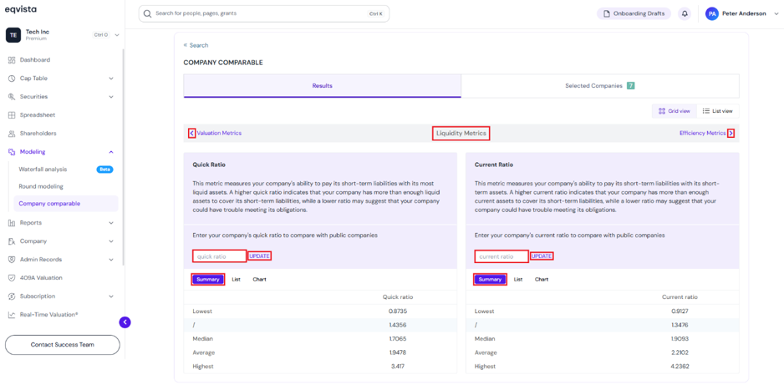
Task: Focus the quick ratio input field
Action: coord(220,256)
